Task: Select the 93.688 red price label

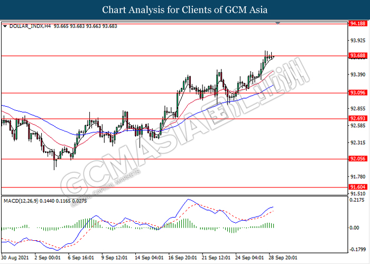Action: click(x=358, y=55)
